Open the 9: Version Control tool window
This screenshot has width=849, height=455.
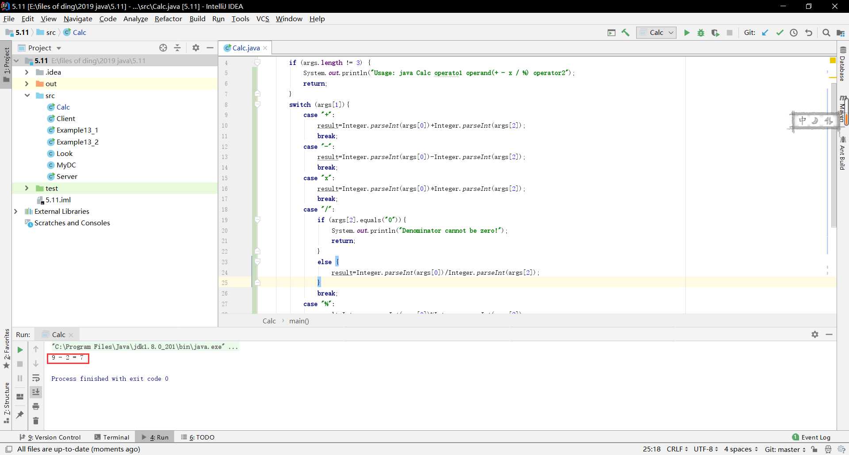click(50, 437)
